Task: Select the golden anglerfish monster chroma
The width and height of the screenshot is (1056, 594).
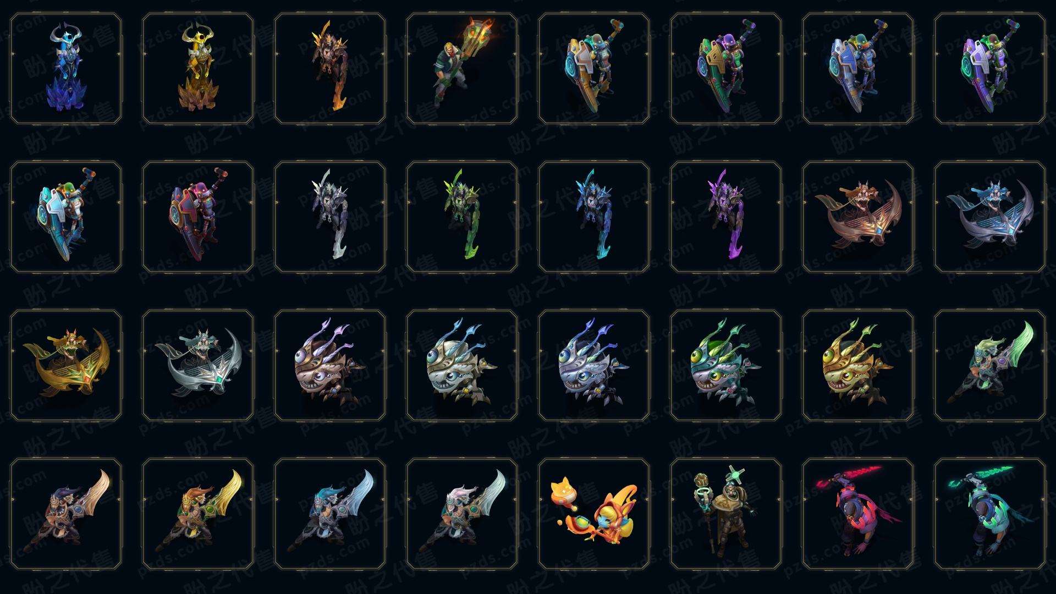Action: pyautogui.click(x=858, y=366)
